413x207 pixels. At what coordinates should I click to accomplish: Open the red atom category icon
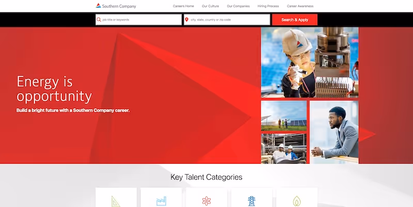coord(206,201)
